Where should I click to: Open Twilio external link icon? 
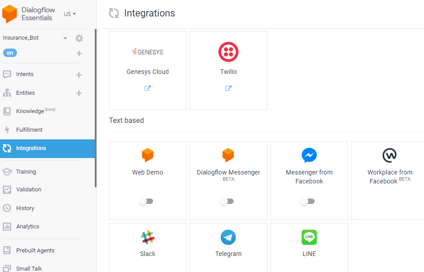click(229, 88)
